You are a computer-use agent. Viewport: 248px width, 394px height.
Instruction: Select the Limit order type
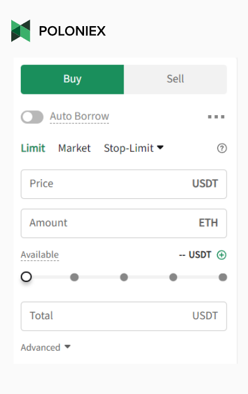click(33, 148)
